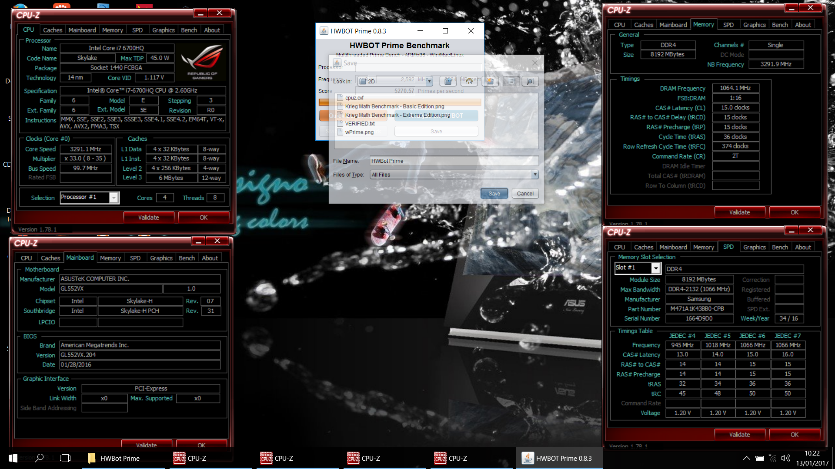The height and width of the screenshot is (469, 835).
Task: Open Bench tab in bottom-right SPD CPU-Z window
Action: click(780, 247)
